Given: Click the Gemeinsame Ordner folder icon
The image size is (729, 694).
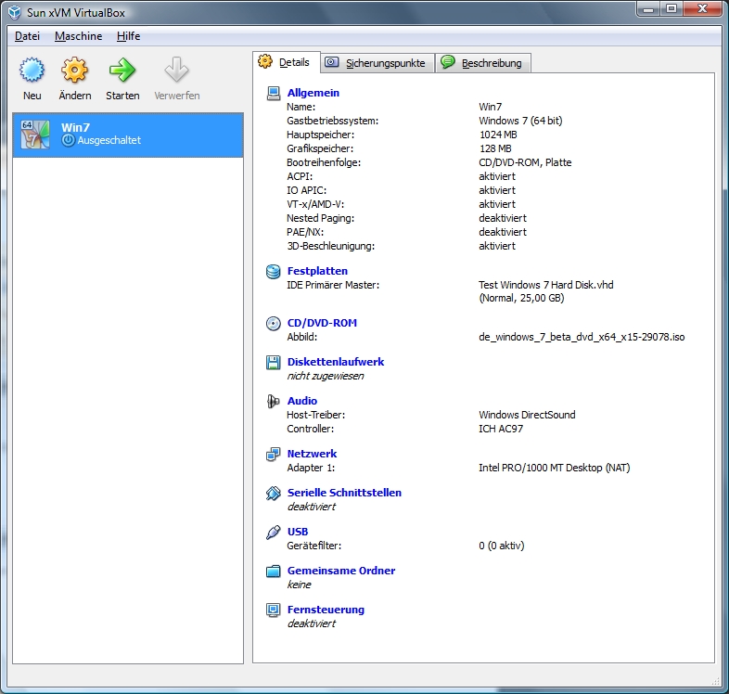Looking at the screenshot, I should point(274,572).
